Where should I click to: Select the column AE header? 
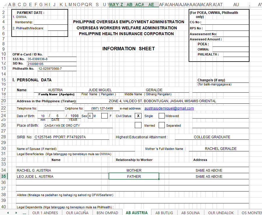click(x=151, y=5)
